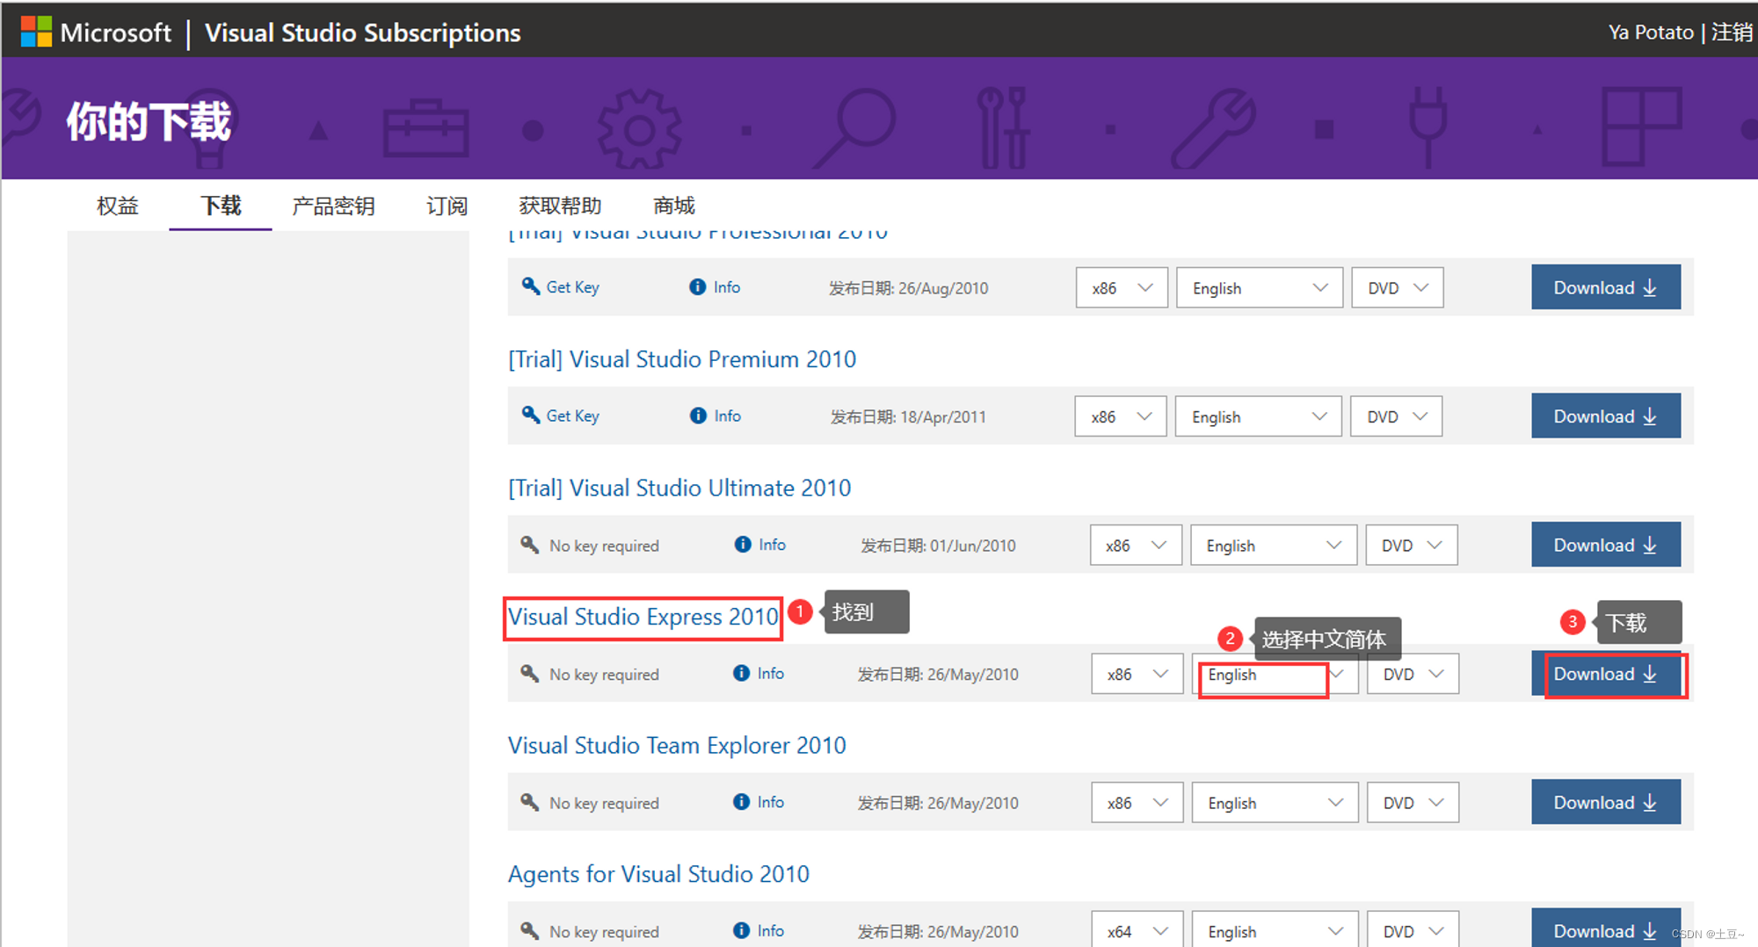Open x86 dropdown for Ultimate 2010
This screenshot has height=947, width=1758.
click(1136, 546)
